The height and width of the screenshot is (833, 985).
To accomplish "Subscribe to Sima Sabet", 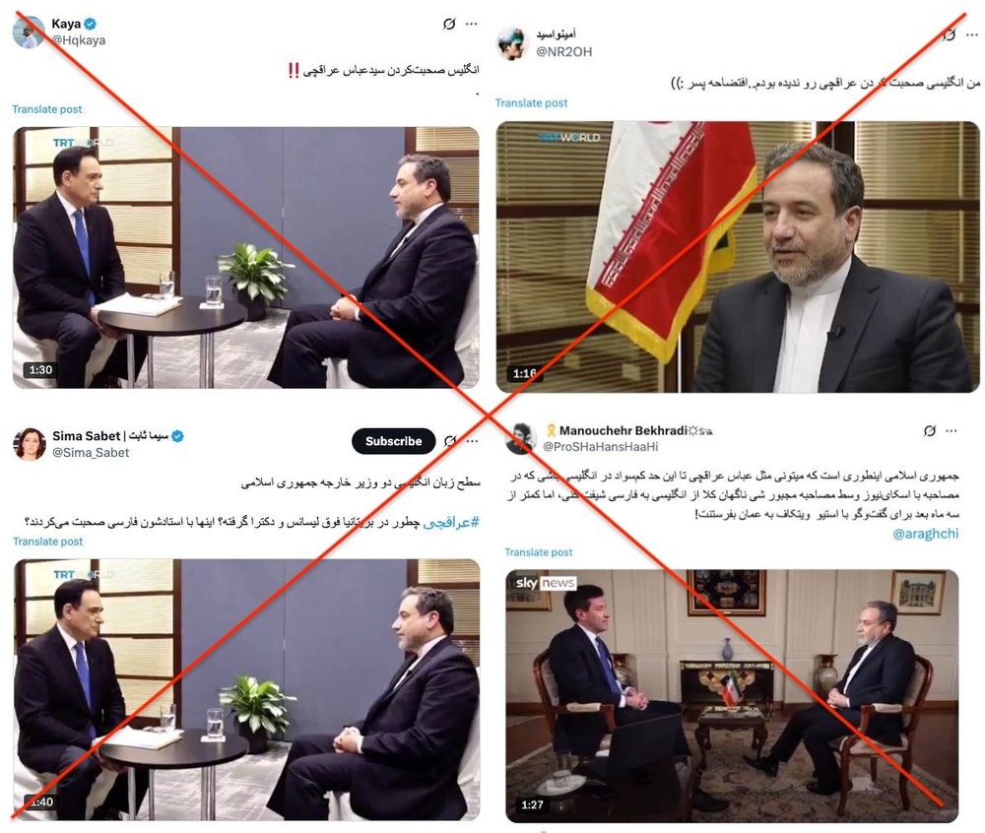I will click(x=393, y=441).
